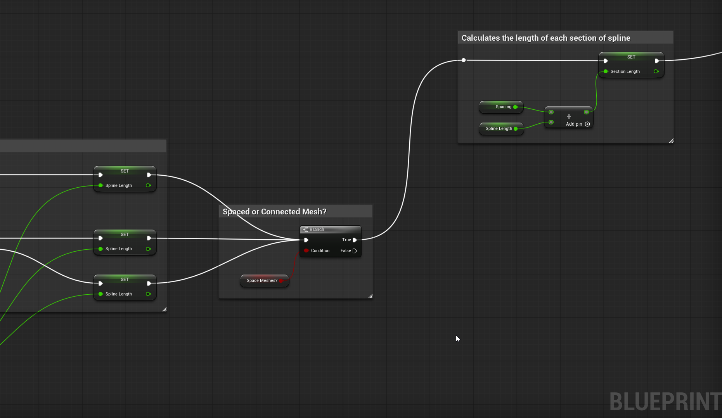This screenshot has width=722, height=418.
Task: Click the resize handle of Spaced comment box
Action: point(370,296)
